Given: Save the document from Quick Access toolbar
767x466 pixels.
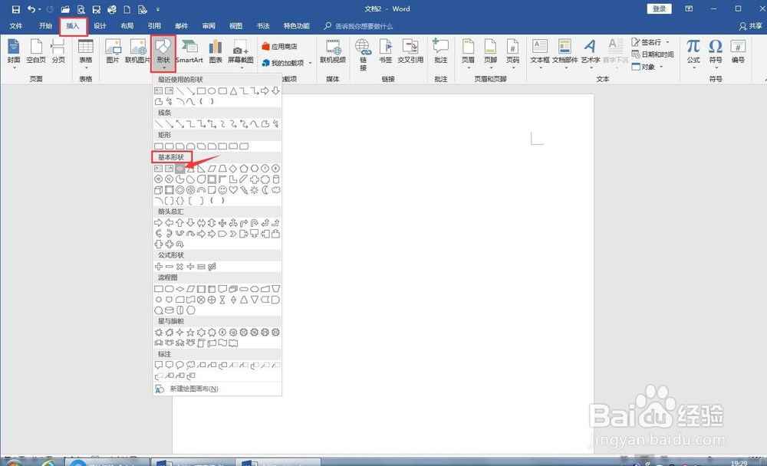Looking at the screenshot, I should tap(15, 9).
